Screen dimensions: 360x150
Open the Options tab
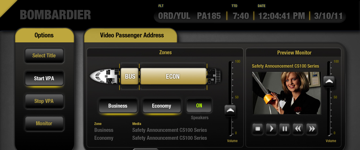(x=44, y=35)
